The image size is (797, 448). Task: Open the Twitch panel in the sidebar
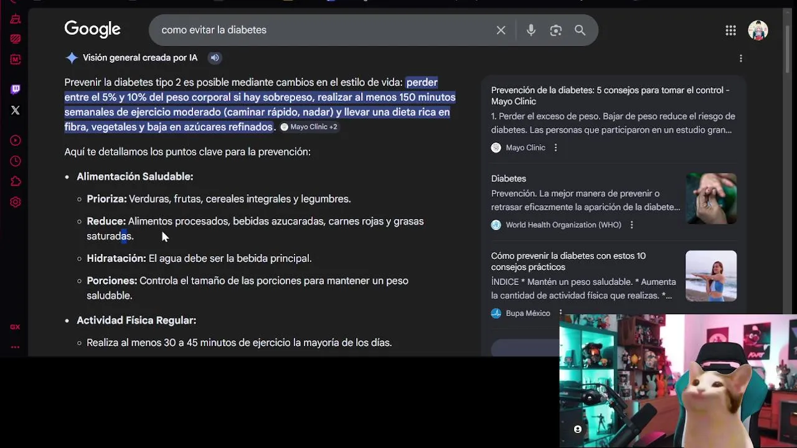tap(16, 90)
